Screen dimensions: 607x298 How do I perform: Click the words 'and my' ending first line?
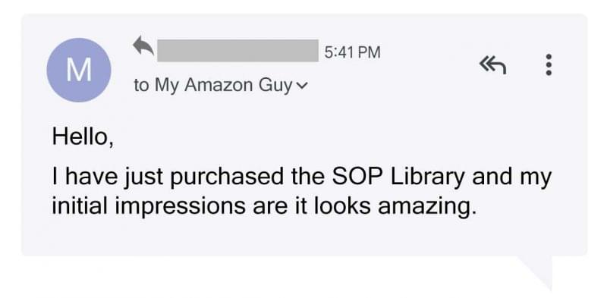[x=511, y=177]
